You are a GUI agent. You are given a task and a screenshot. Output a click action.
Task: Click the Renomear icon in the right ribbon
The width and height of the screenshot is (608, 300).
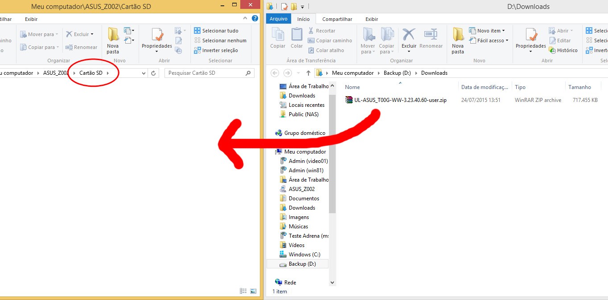[x=431, y=36]
